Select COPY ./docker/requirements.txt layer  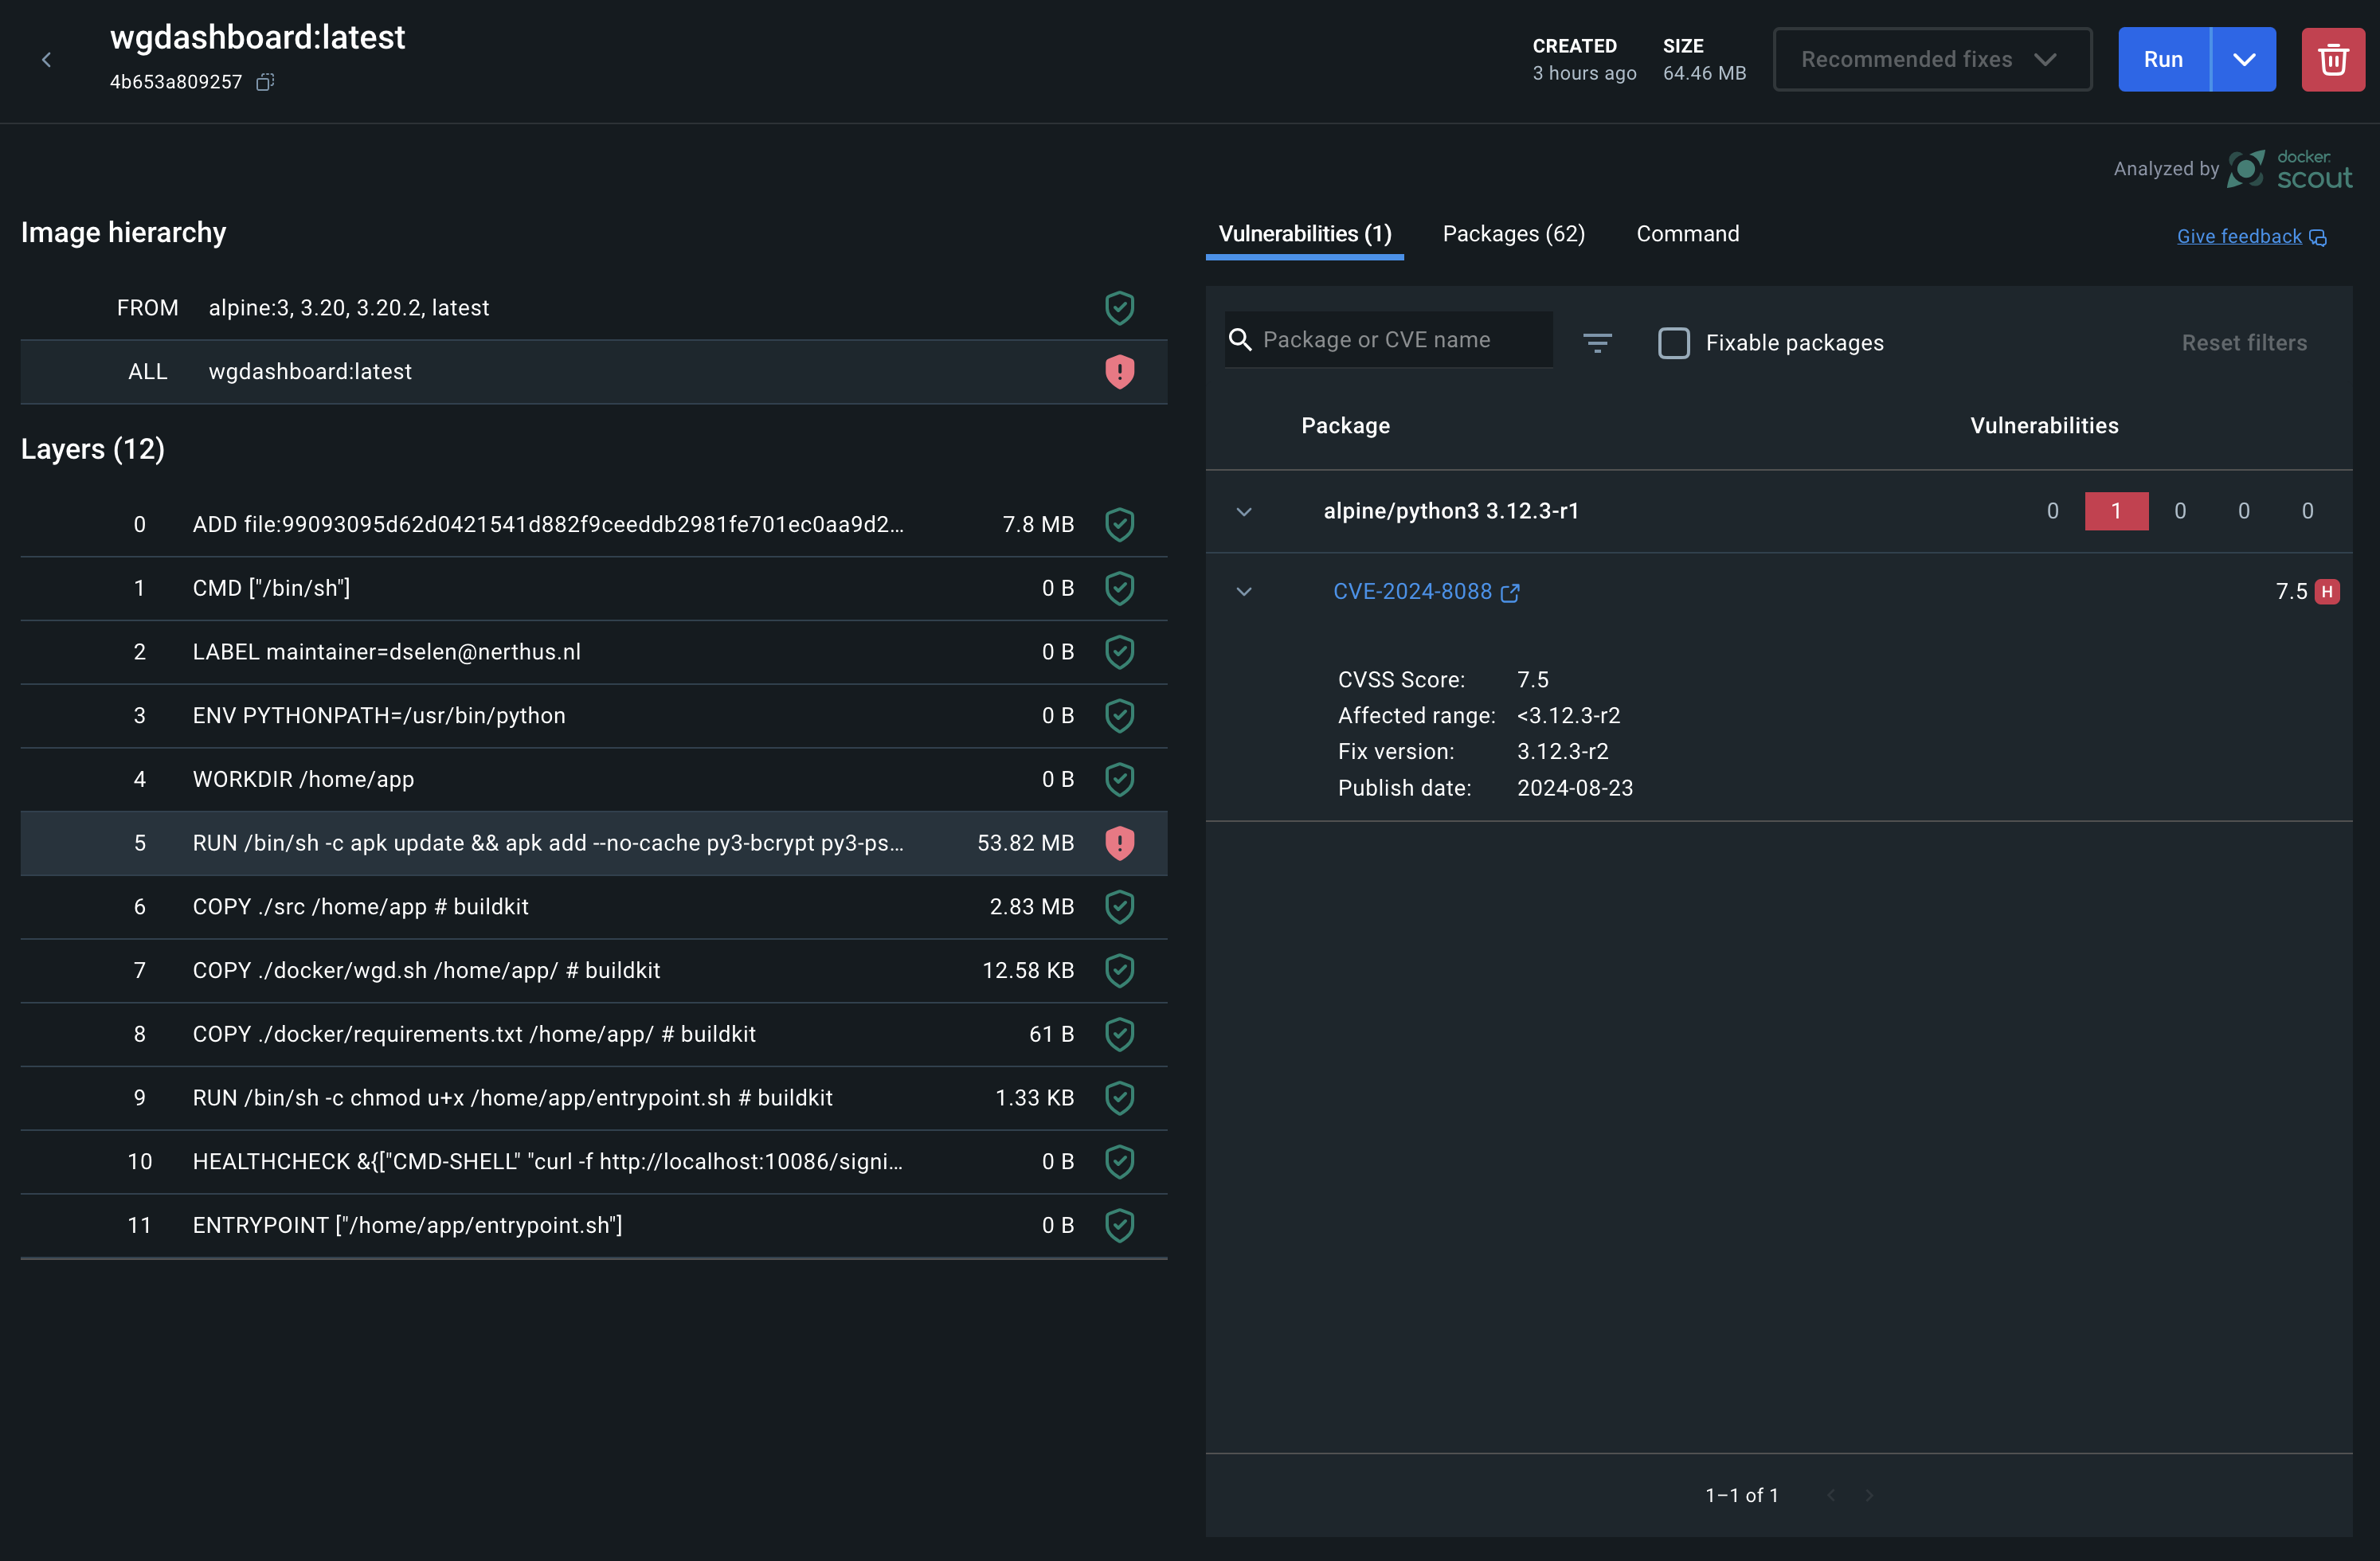594,1034
